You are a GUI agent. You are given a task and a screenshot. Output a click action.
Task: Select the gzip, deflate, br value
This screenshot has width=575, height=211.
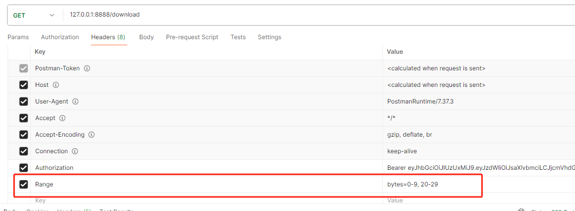(x=410, y=135)
